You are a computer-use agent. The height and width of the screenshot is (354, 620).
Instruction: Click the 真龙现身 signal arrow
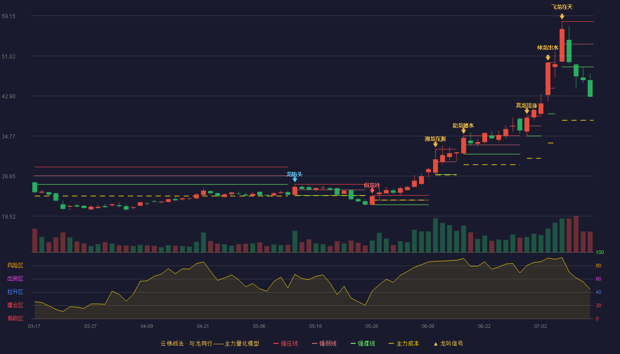click(x=527, y=111)
